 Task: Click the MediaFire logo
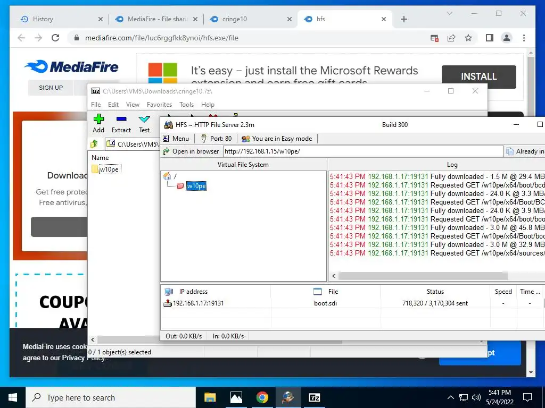pos(71,66)
